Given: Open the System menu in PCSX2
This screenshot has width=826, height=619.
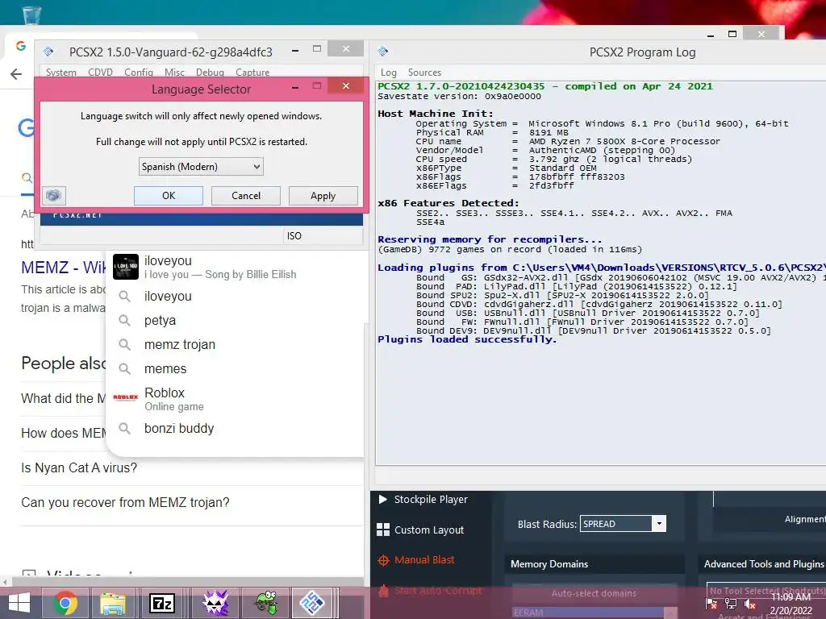Looking at the screenshot, I should coord(60,72).
